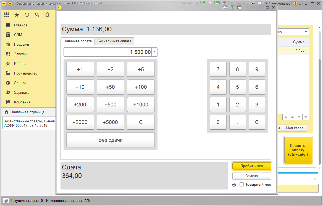Click the Пробить чек button
This screenshot has height=206, width=323.
tap(251, 166)
